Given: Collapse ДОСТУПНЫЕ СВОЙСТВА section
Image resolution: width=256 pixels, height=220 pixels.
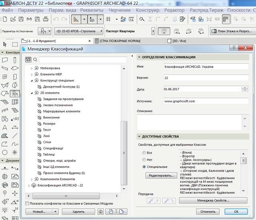Looking at the screenshot, I should 139,136.
